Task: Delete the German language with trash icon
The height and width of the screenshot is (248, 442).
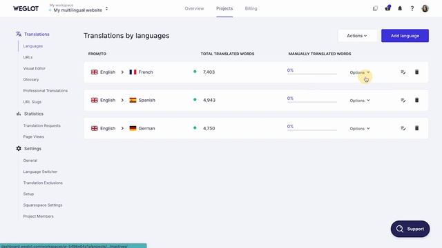Action: tap(416, 128)
